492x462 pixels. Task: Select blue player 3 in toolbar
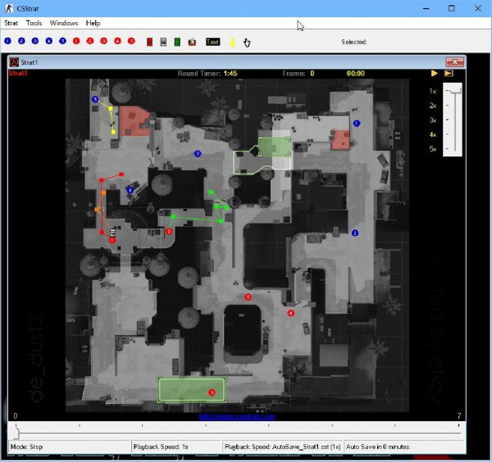tap(35, 41)
